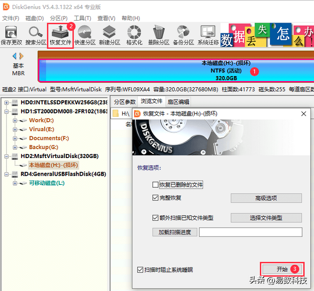Image resolution: width=314 pixels, height=291 pixels.
Task: Open the 查看(V) menu
Action: [106, 18]
